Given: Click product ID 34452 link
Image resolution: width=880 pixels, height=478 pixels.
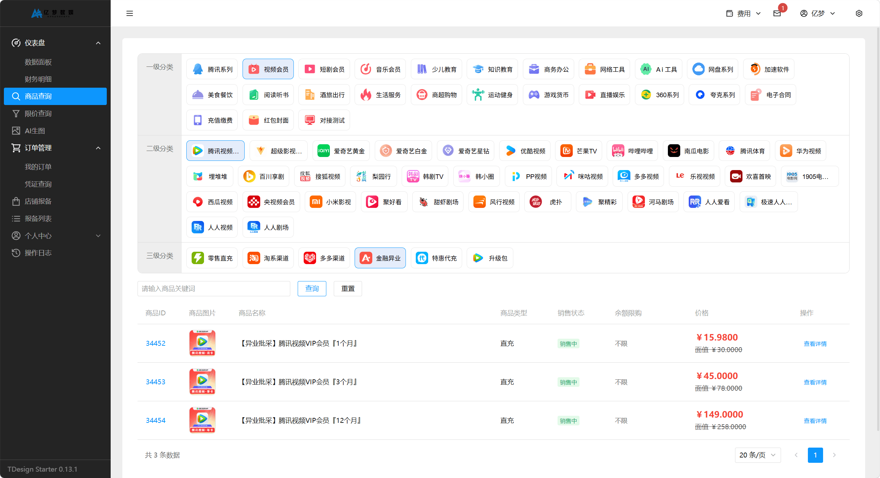Looking at the screenshot, I should pos(156,343).
